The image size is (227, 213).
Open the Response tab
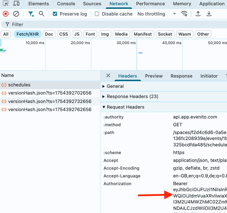(x=182, y=76)
